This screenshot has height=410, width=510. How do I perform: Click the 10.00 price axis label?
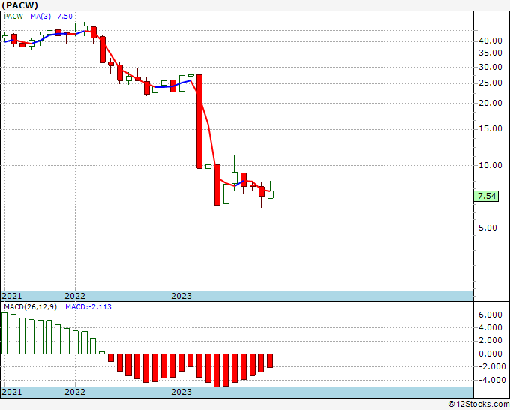(x=490, y=165)
